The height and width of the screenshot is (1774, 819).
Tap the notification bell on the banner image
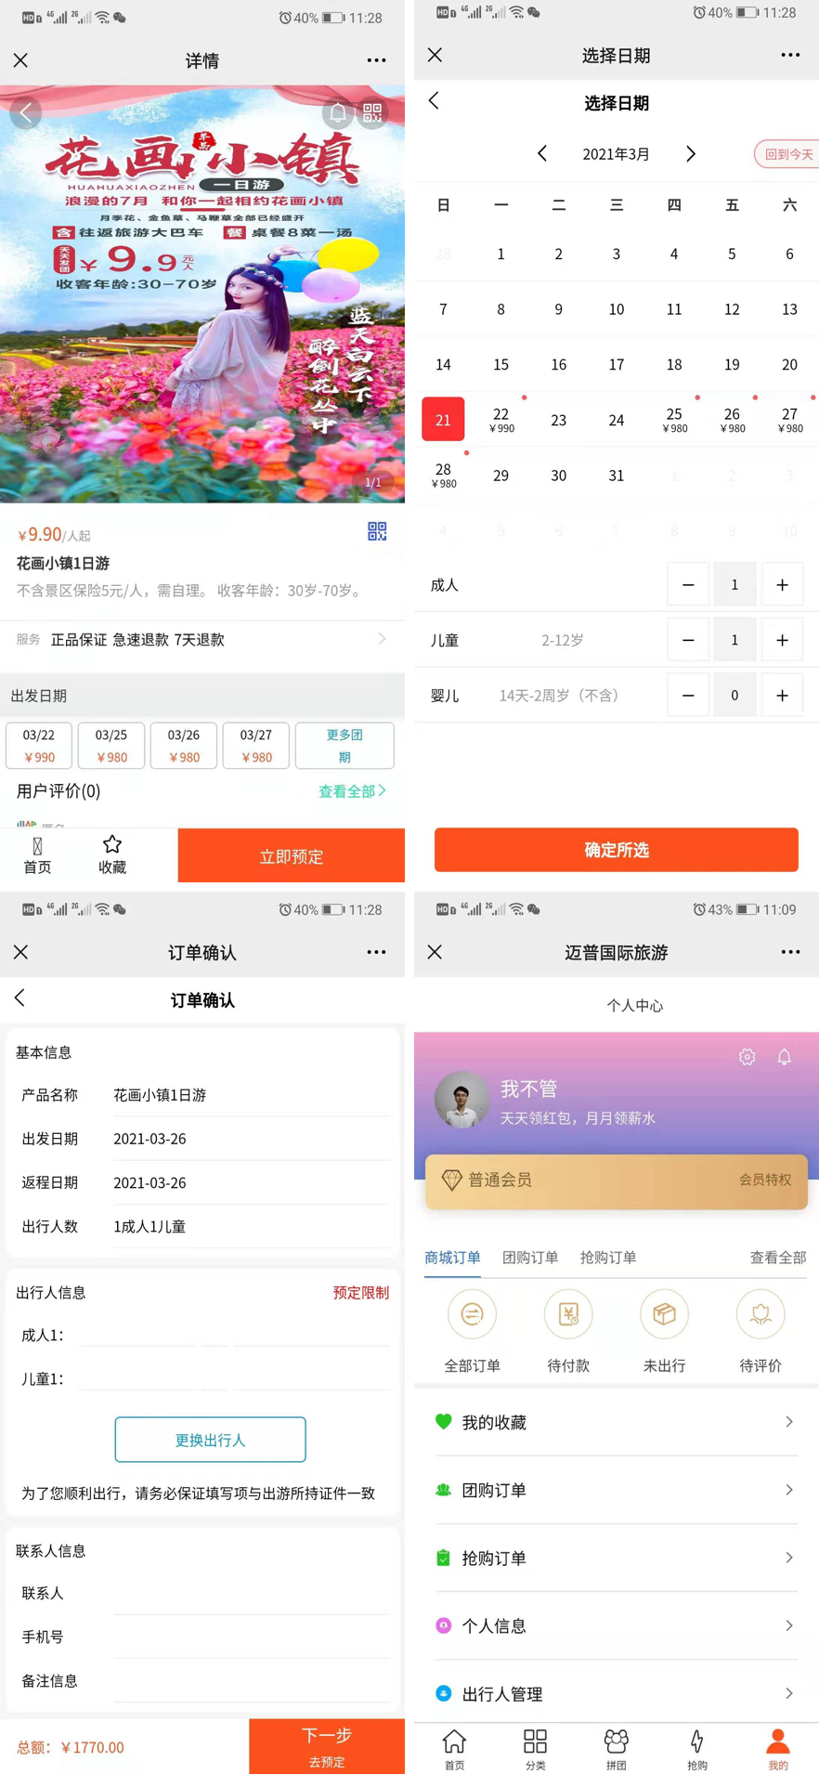[338, 113]
